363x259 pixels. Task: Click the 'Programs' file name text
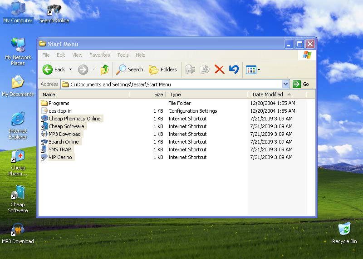pyautogui.click(x=59, y=103)
